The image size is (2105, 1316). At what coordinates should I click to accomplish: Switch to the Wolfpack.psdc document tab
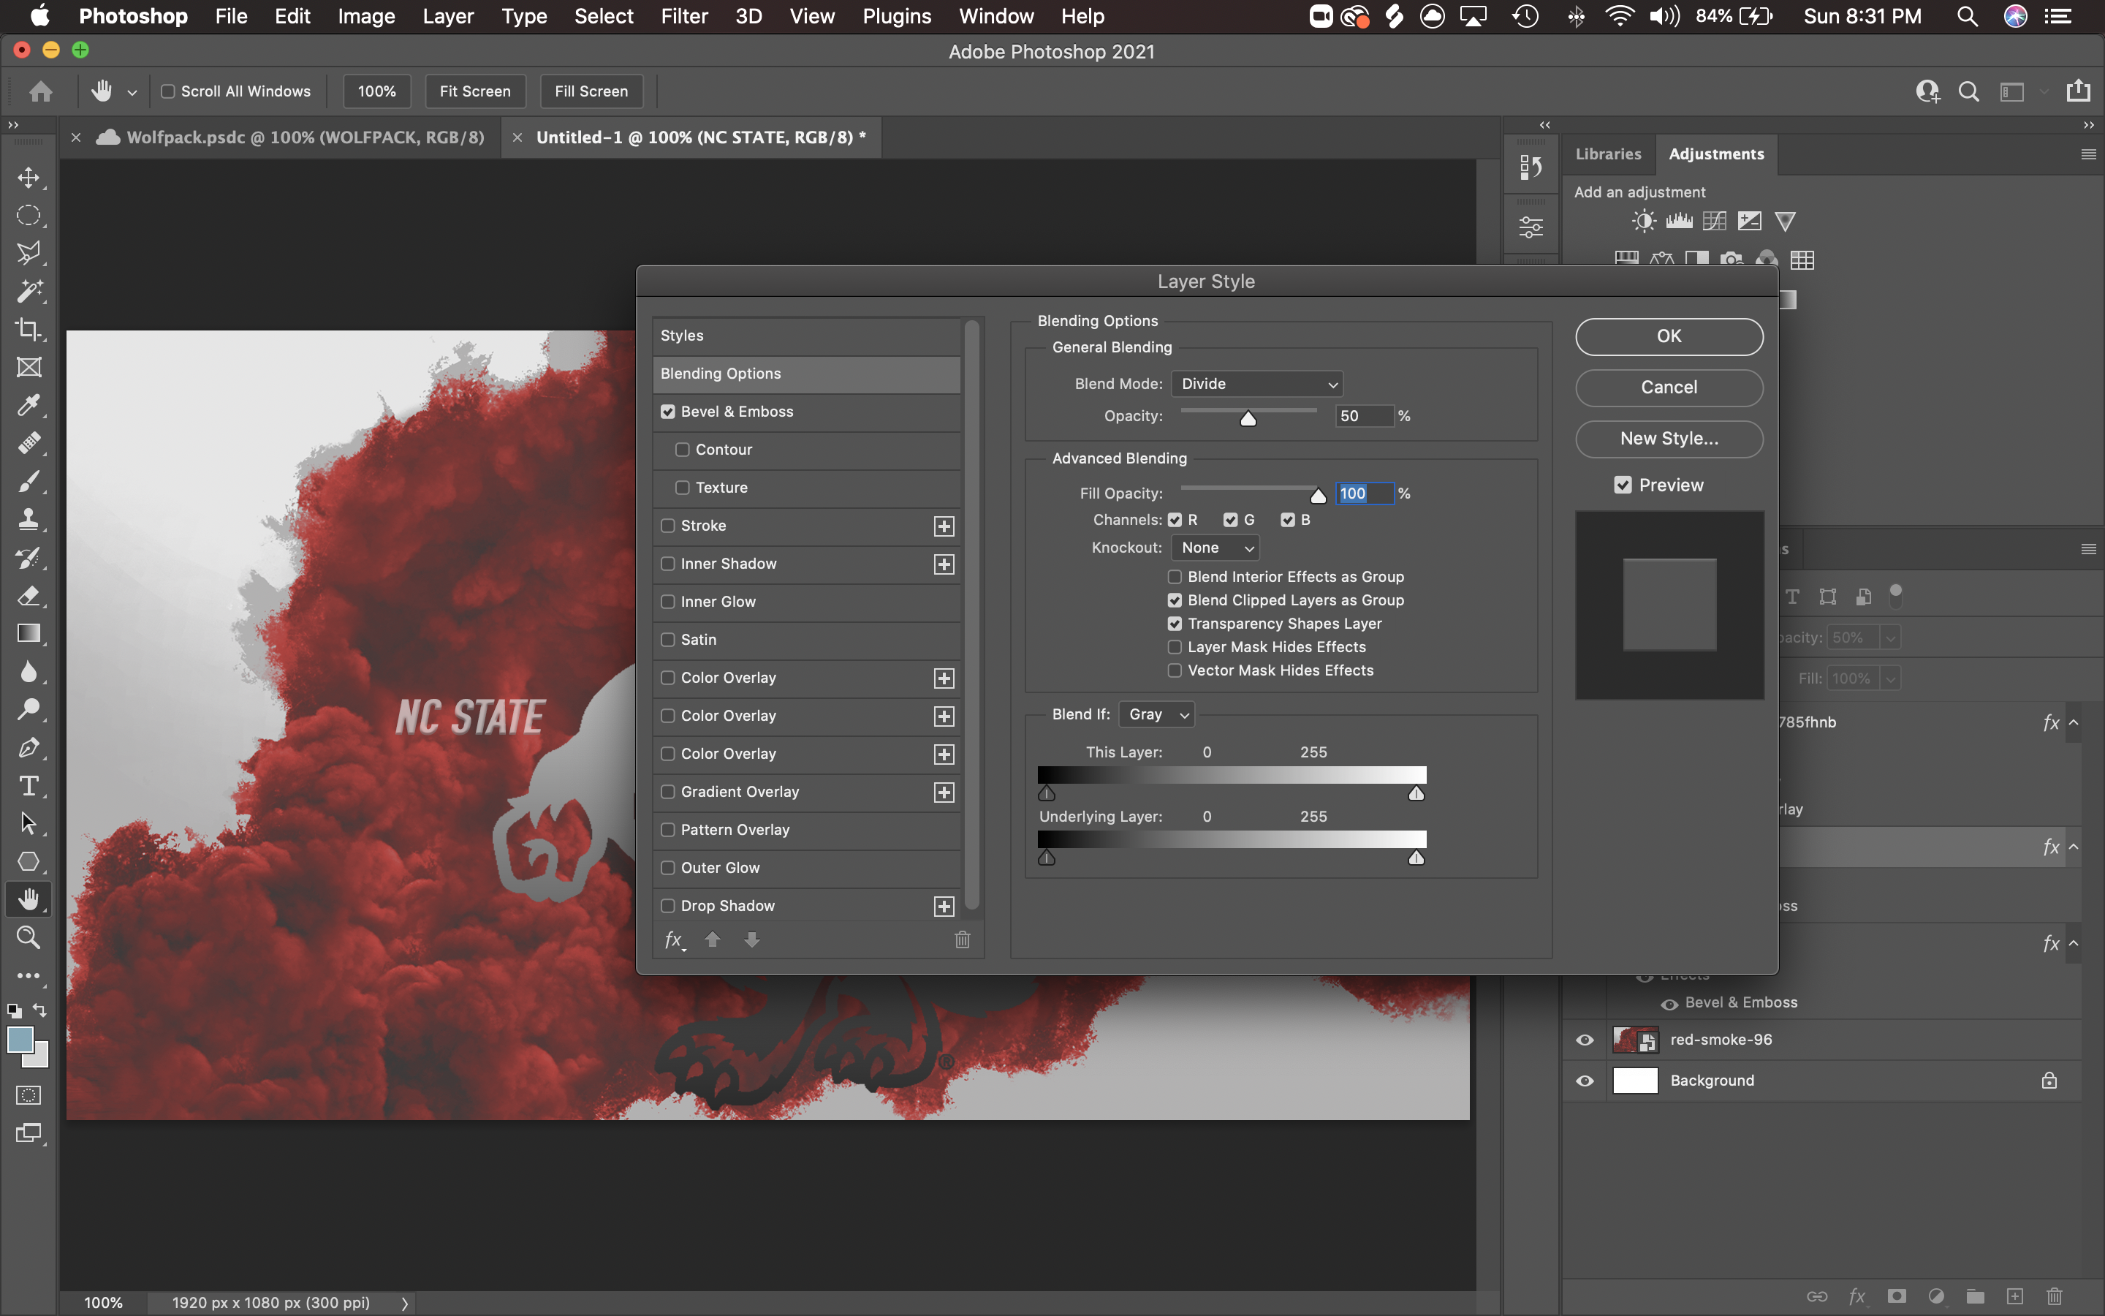[305, 137]
